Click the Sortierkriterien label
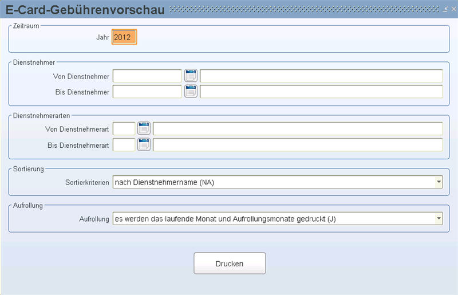The image size is (458, 295). pyautogui.click(x=87, y=182)
